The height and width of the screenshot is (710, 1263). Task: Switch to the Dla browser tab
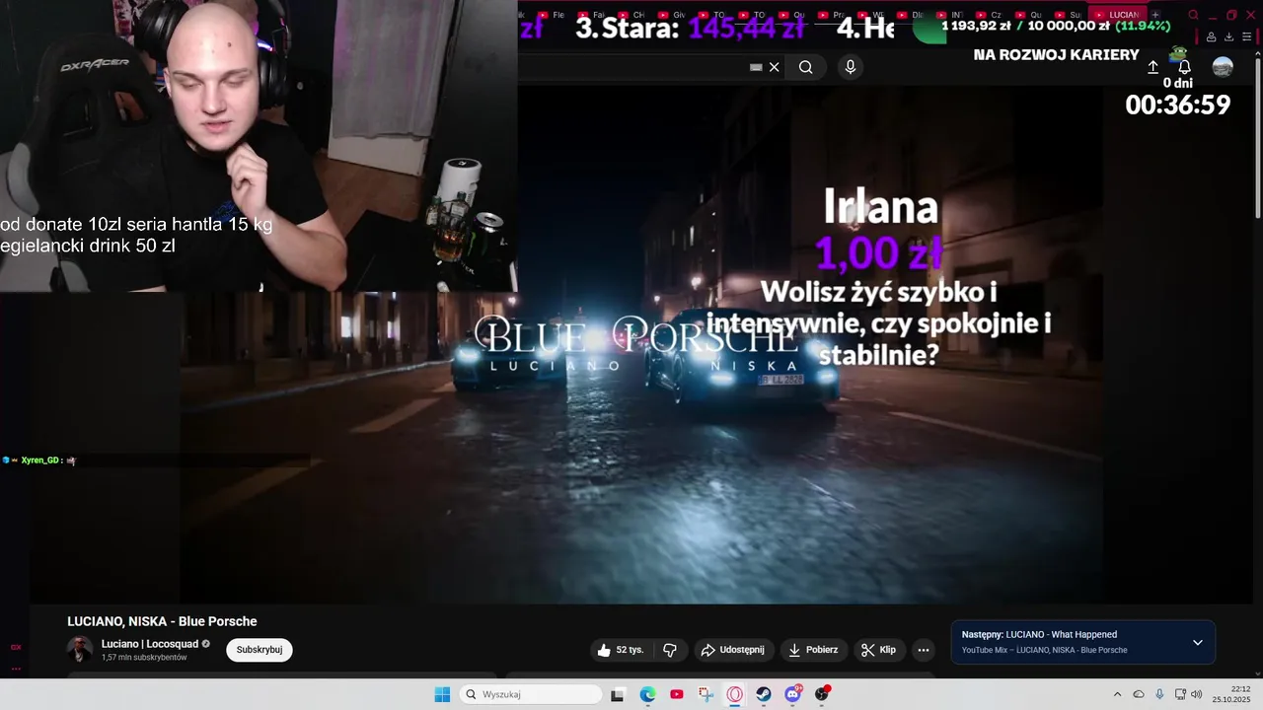(910, 15)
